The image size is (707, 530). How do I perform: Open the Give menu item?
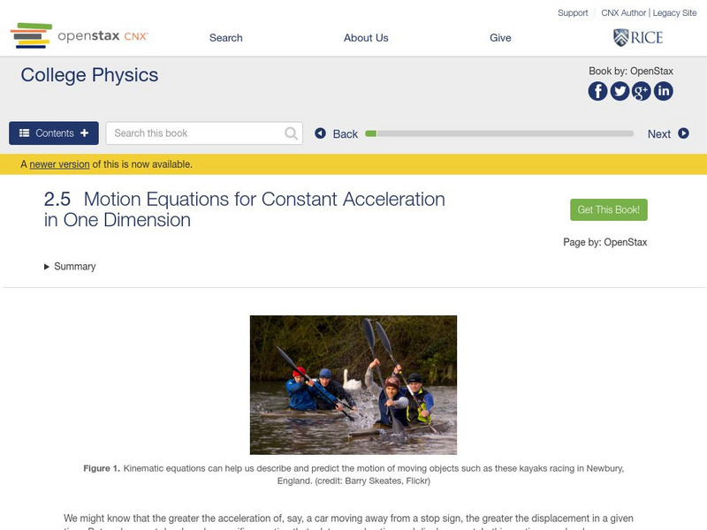(x=500, y=38)
